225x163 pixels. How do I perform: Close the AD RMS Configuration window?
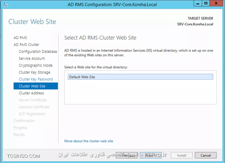tap(216, 3)
